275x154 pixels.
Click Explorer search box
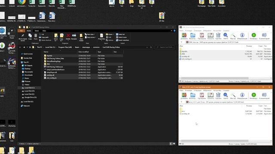[x=165, y=47]
